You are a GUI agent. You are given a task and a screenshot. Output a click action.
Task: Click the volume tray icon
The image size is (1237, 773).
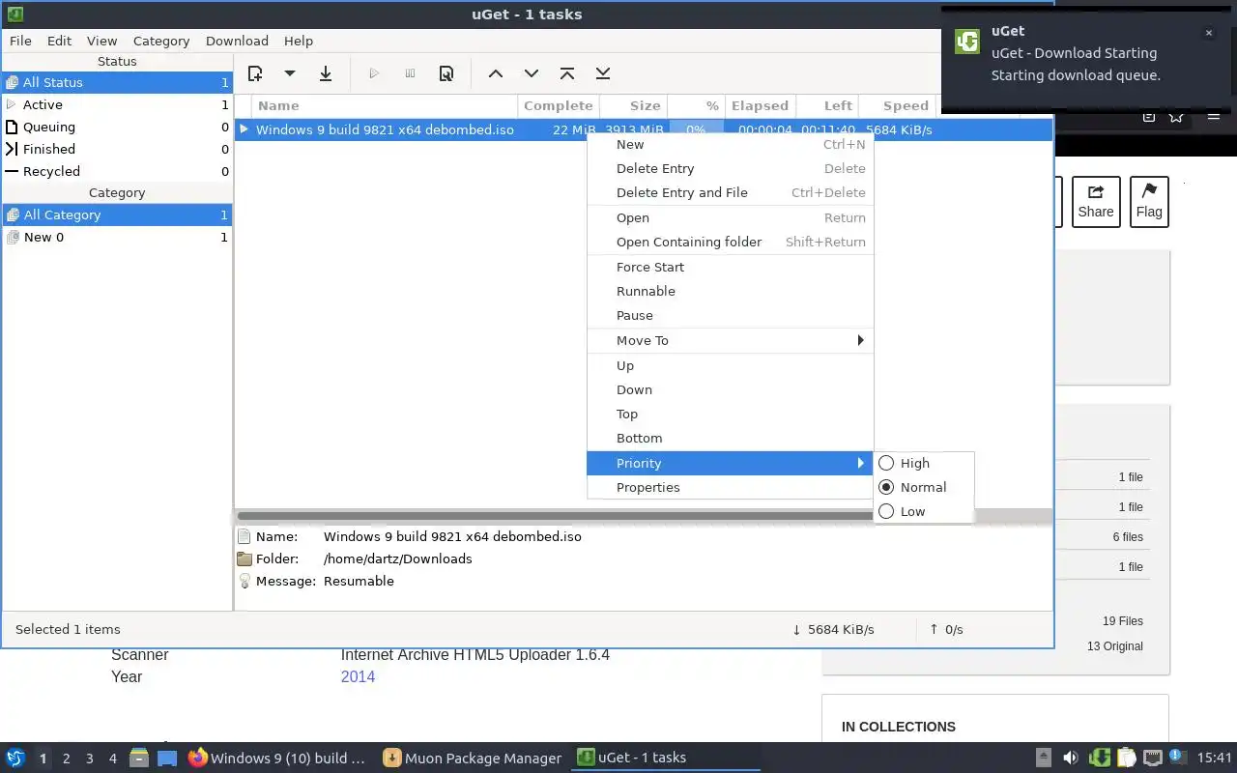tap(1071, 758)
